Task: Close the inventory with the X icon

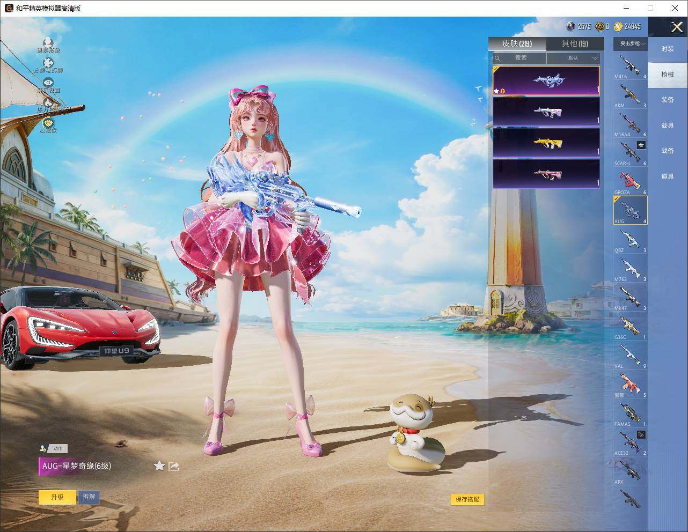Action: (x=677, y=27)
